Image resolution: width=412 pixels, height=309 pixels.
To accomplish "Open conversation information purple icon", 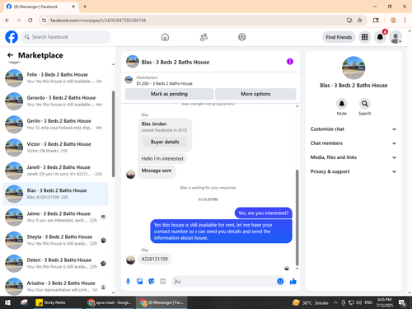I will (290, 62).
